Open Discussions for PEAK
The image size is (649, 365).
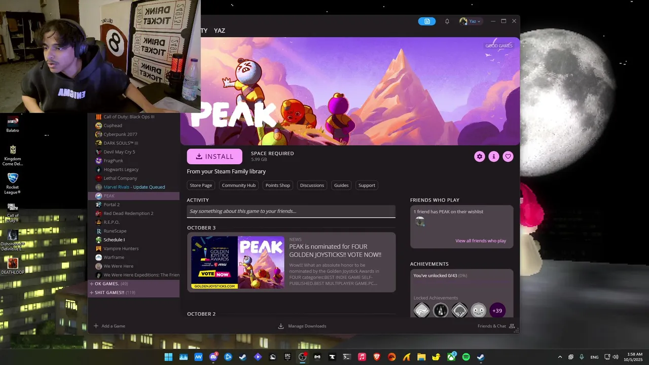[312, 185]
